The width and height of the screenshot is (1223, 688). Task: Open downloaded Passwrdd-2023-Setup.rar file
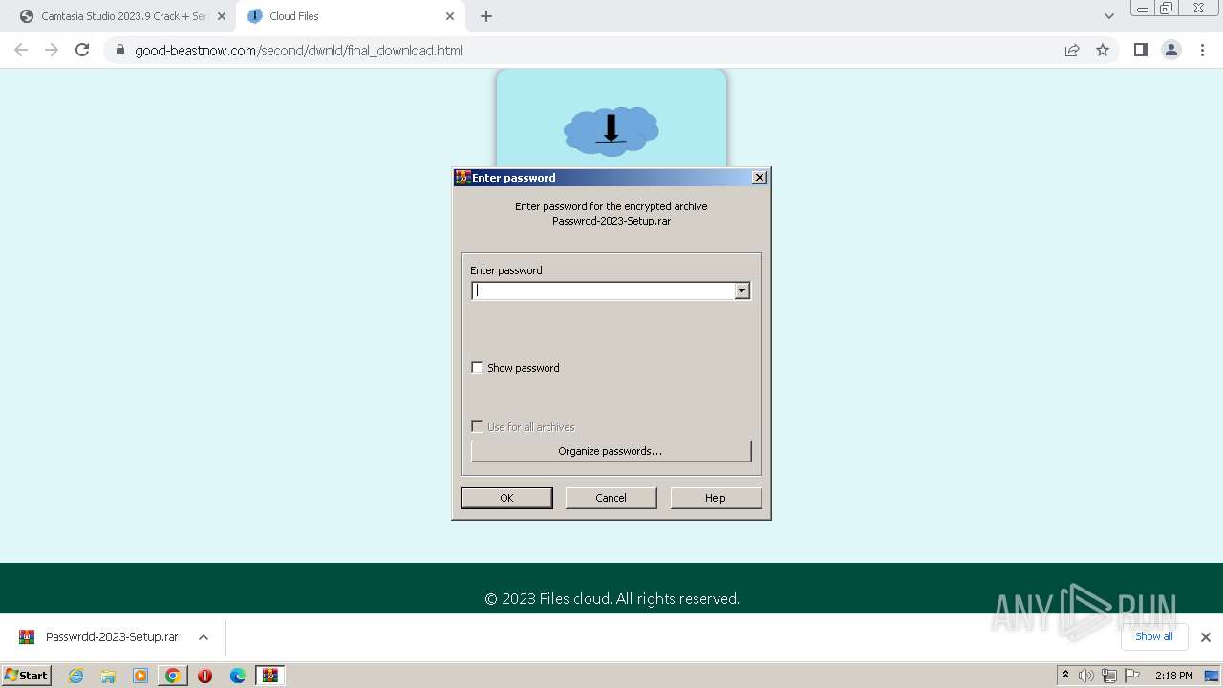pos(112,637)
